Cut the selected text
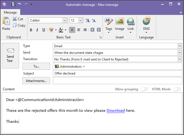This screenshot has height=135, width=184. pos(18,19)
